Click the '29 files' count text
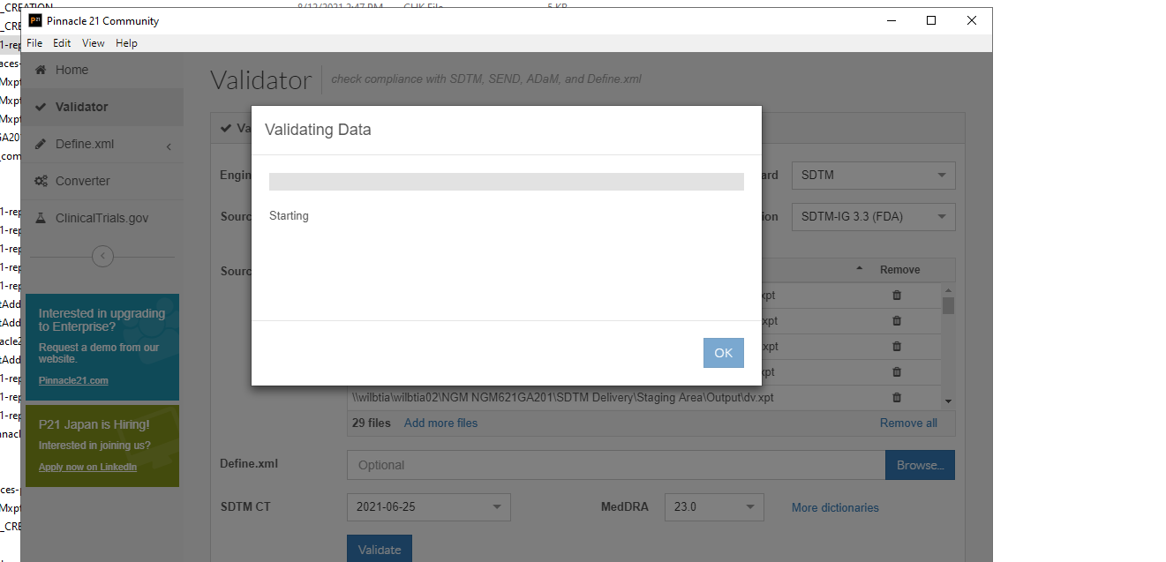This screenshot has width=1166, height=562. pos(371,423)
